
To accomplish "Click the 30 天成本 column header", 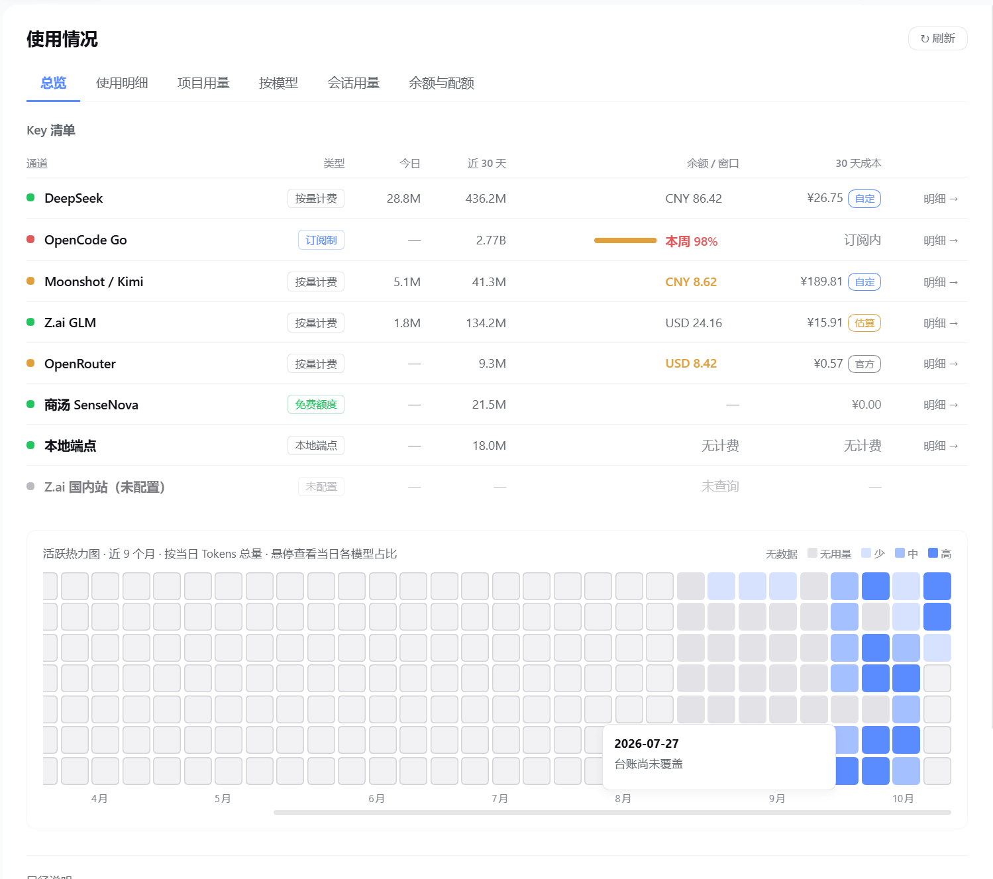I will click(x=859, y=164).
